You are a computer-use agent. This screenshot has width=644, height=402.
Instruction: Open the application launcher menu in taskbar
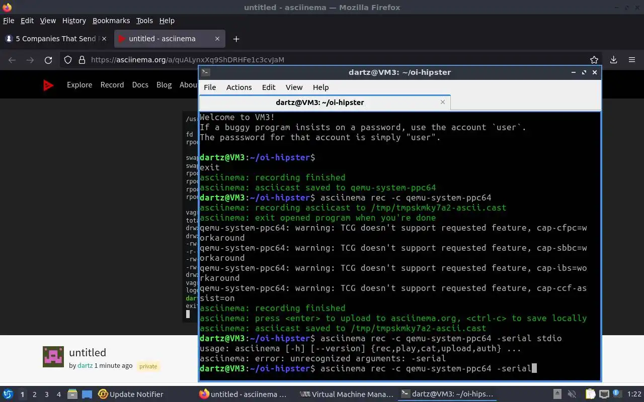click(x=8, y=394)
